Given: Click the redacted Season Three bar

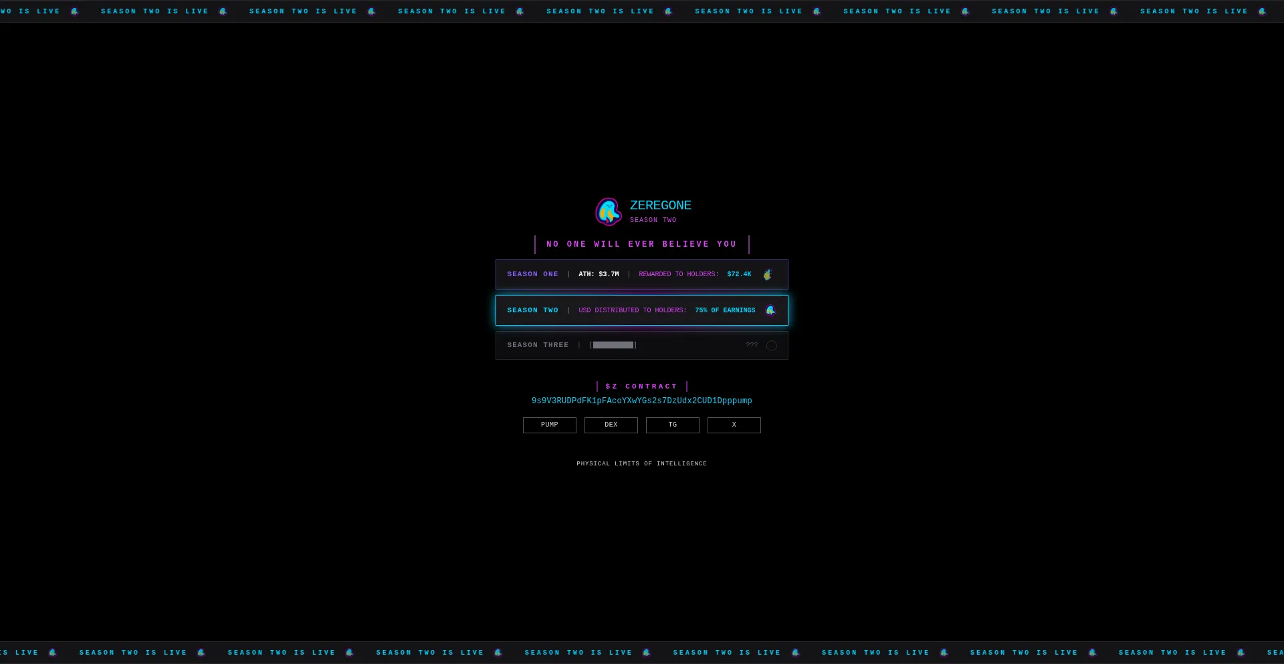Looking at the screenshot, I should coord(613,345).
